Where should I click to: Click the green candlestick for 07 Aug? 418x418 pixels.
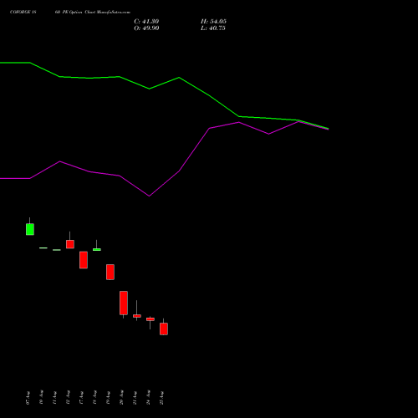coord(30,229)
